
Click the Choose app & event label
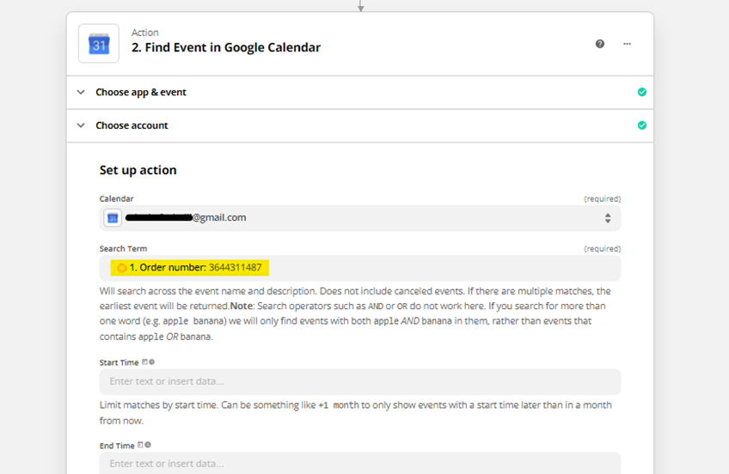(141, 92)
